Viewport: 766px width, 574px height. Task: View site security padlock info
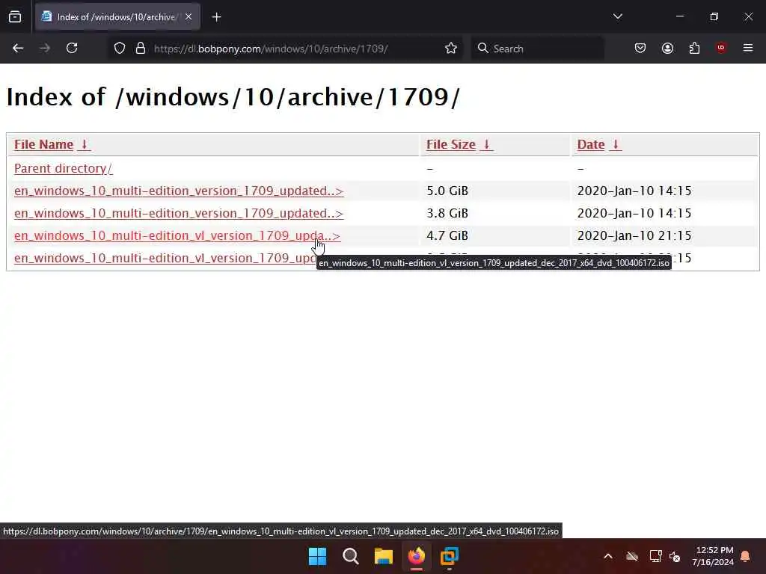(141, 48)
